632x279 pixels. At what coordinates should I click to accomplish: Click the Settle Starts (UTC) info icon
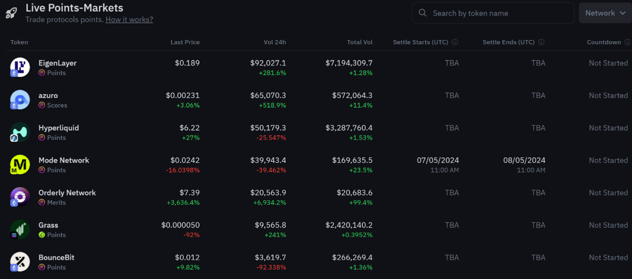455,42
